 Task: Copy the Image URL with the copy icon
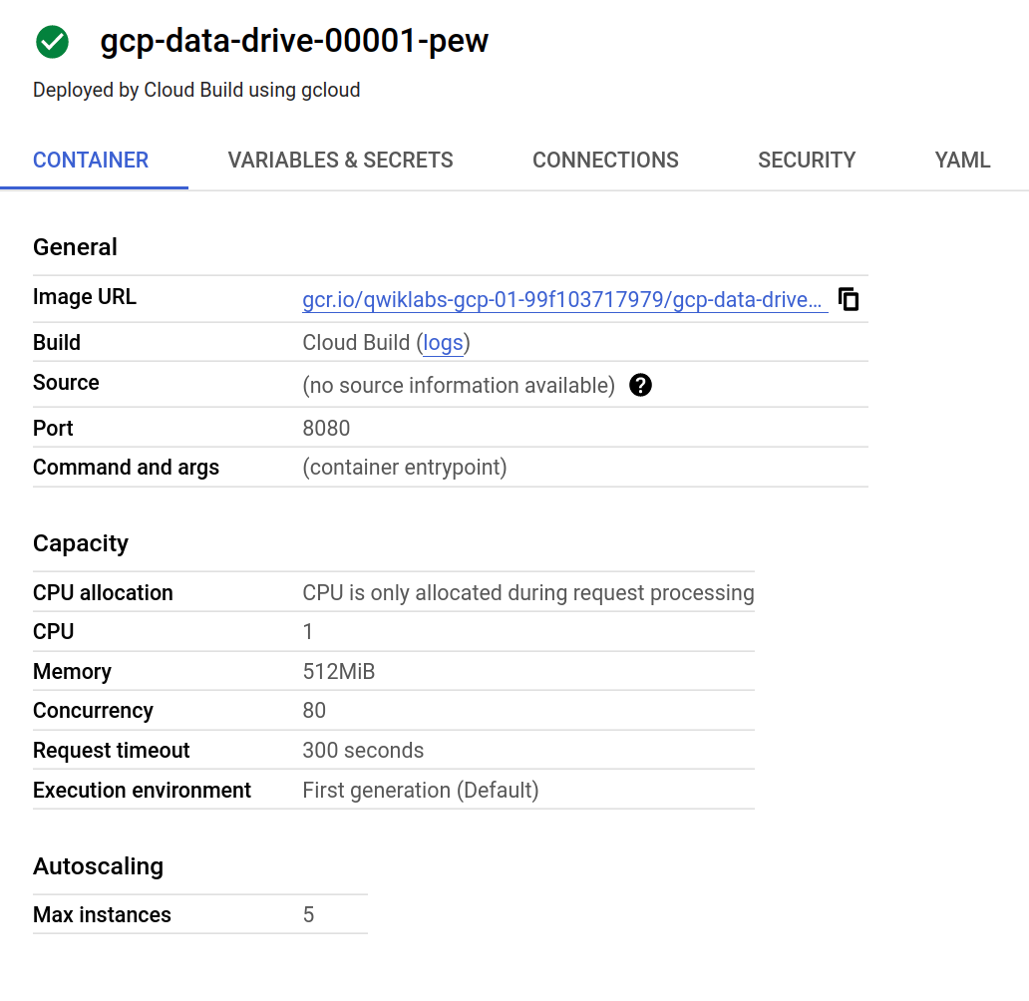click(x=849, y=299)
